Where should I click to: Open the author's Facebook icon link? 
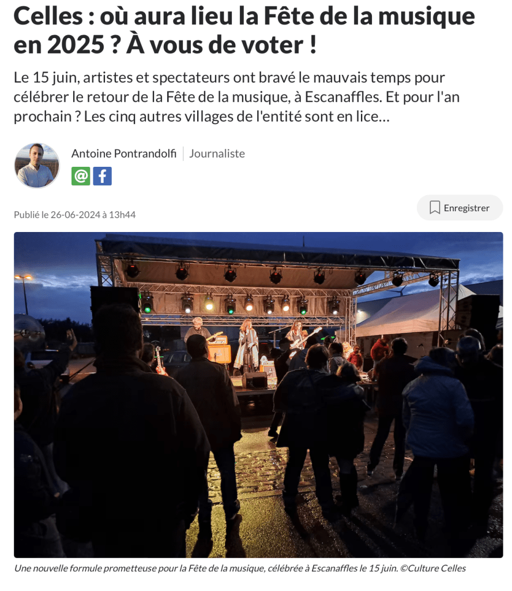[x=103, y=176]
